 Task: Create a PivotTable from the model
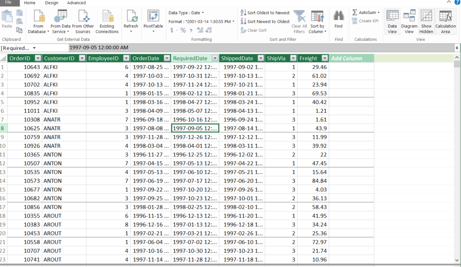153,21
